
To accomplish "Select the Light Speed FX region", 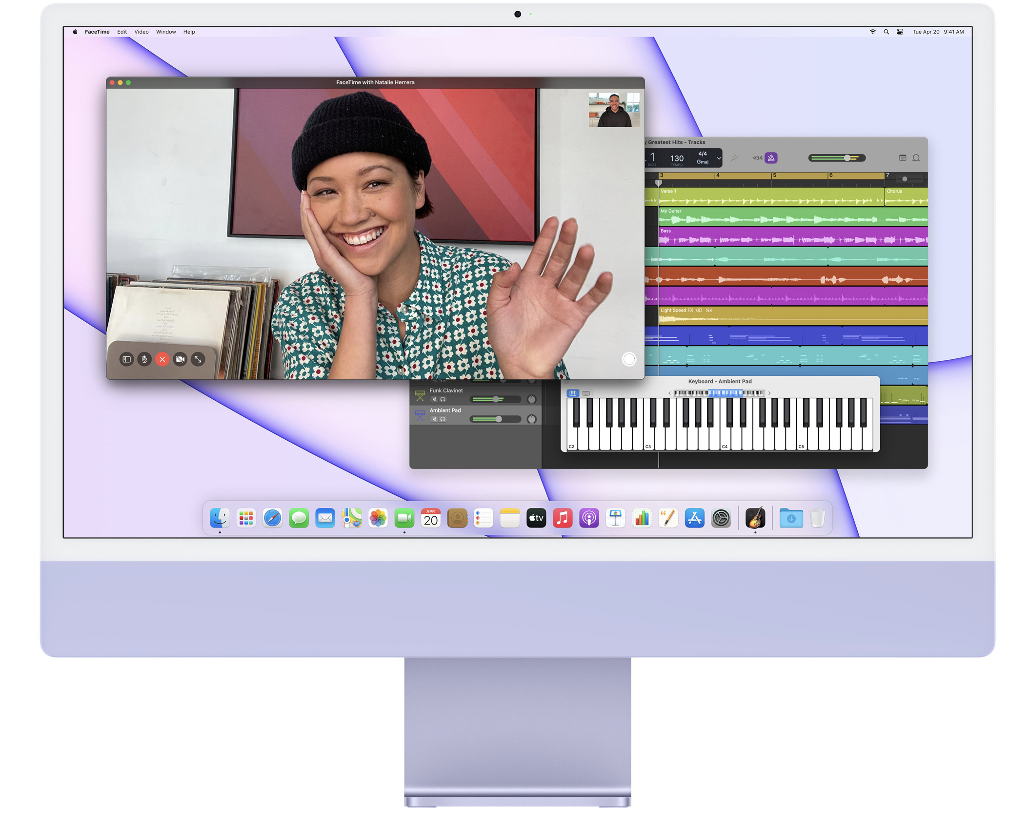I will (x=793, y=316).
